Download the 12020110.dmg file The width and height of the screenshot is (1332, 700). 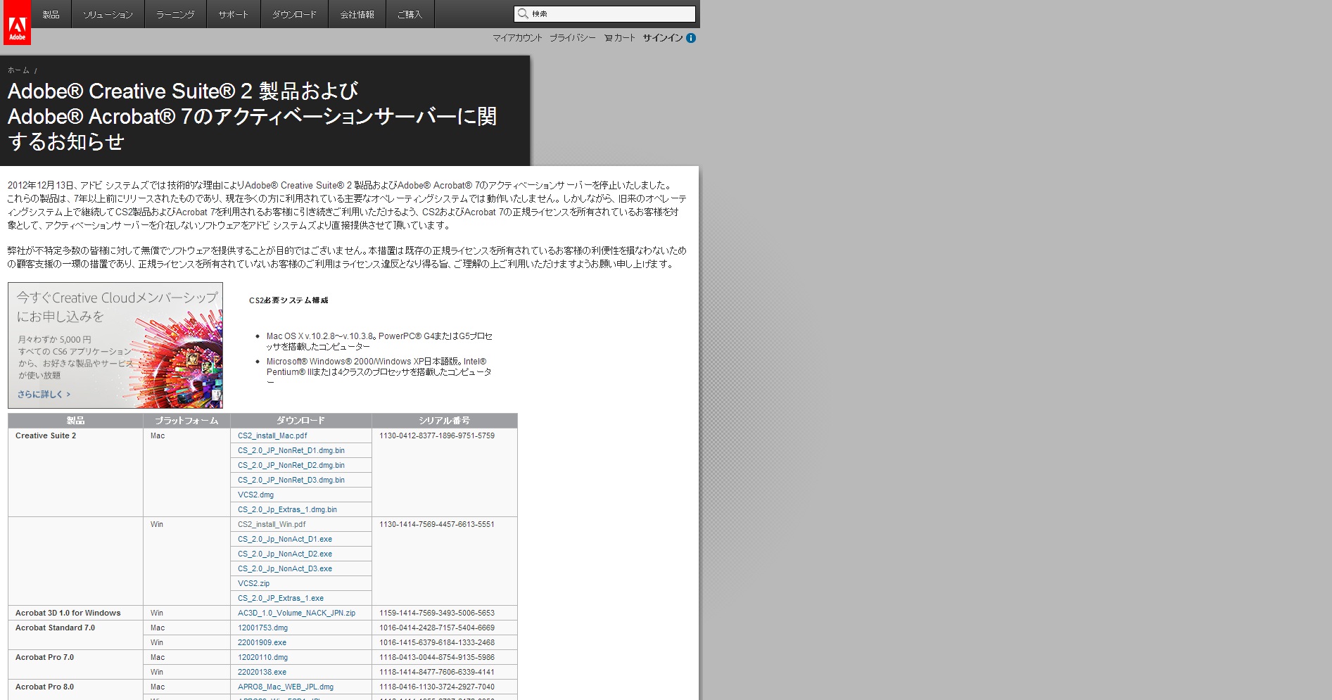click(263, 658)
